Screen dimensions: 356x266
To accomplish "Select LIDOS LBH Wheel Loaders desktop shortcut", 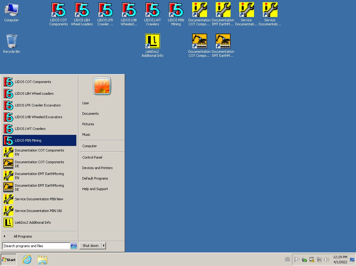I will 82,14.
